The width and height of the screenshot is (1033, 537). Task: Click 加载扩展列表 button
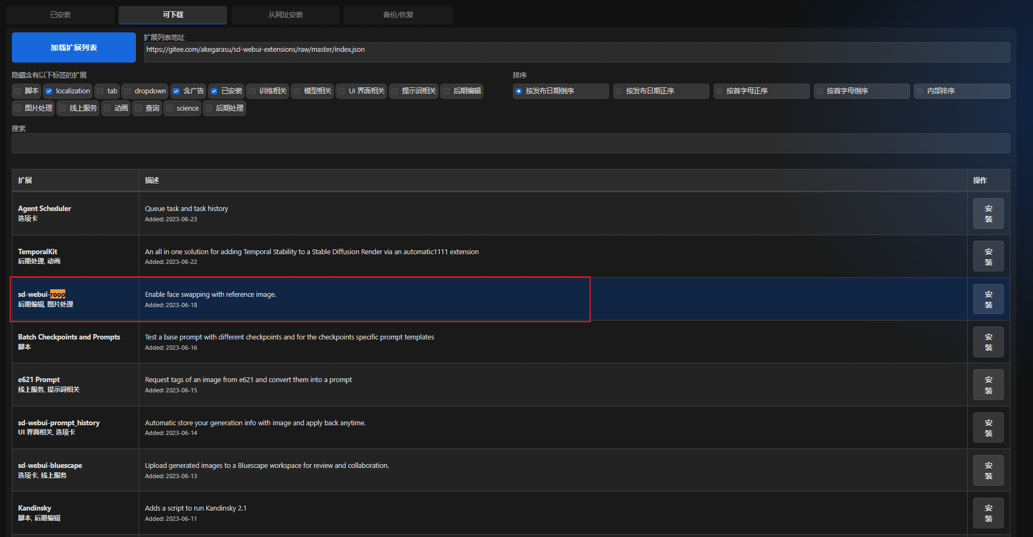(74, 47)
